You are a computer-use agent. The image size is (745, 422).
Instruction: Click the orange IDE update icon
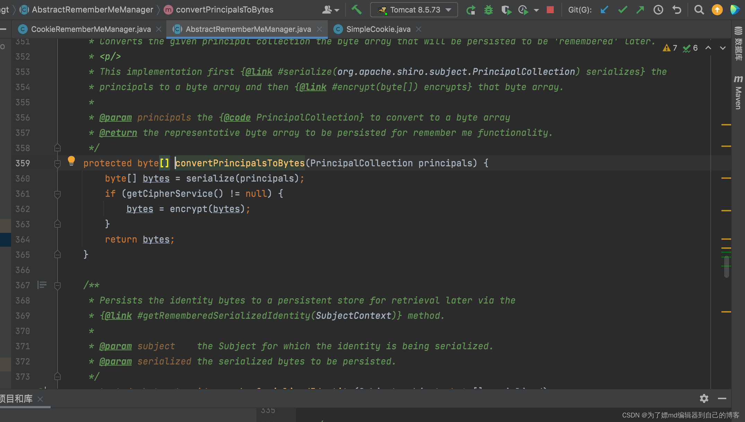pos(717,10)
